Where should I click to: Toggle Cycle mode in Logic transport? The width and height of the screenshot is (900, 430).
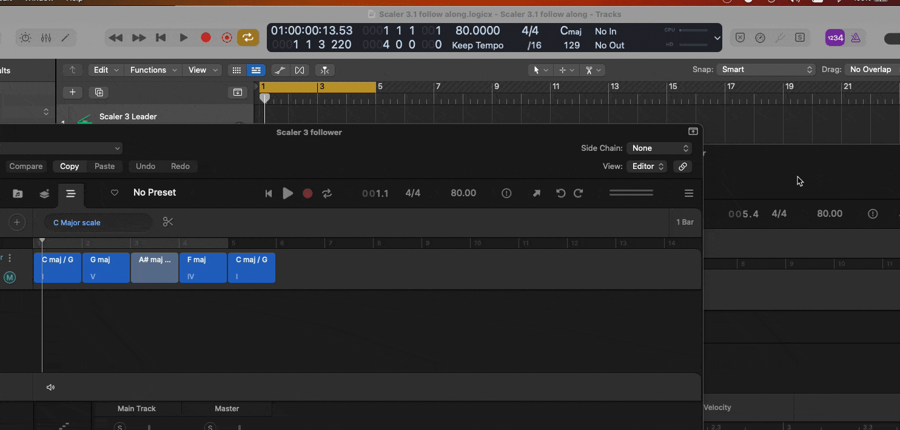tap(248, 38)
